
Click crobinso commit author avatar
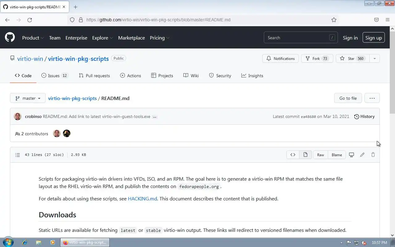click(18, 116)
